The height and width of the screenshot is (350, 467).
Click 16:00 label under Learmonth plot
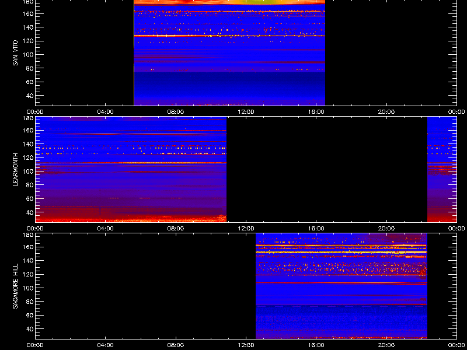coord(316,229)
